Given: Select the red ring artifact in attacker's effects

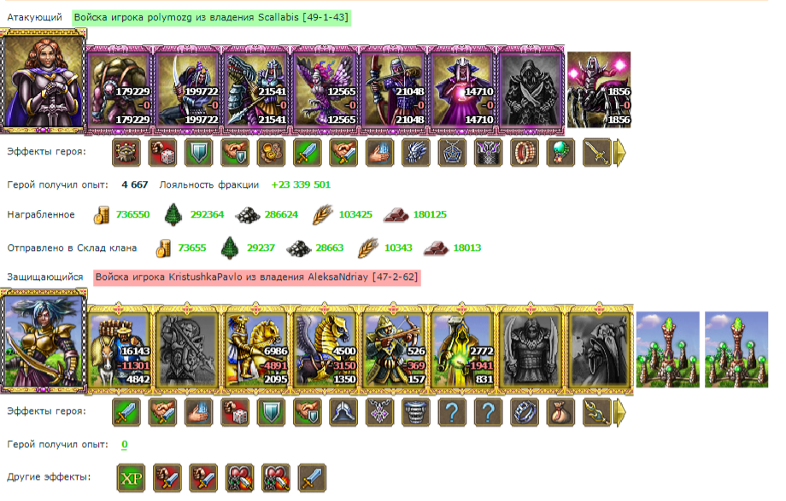Looking at the screenshot, I should click(x=524, y=152).
